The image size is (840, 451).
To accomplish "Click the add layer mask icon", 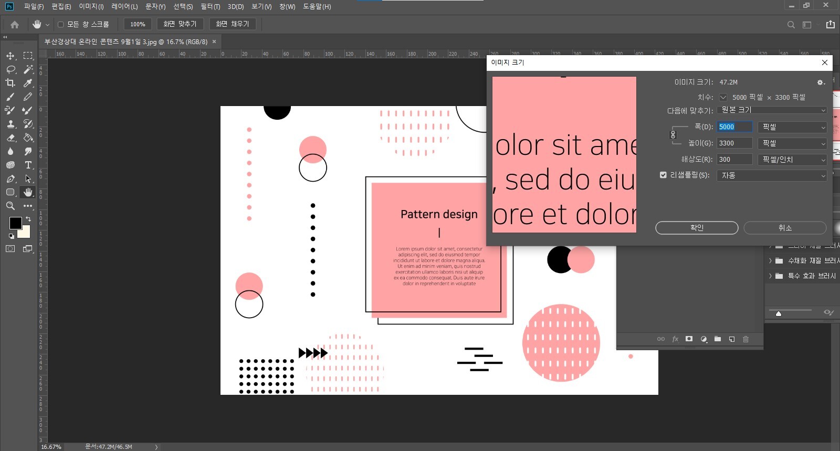I will click(689, 339).
